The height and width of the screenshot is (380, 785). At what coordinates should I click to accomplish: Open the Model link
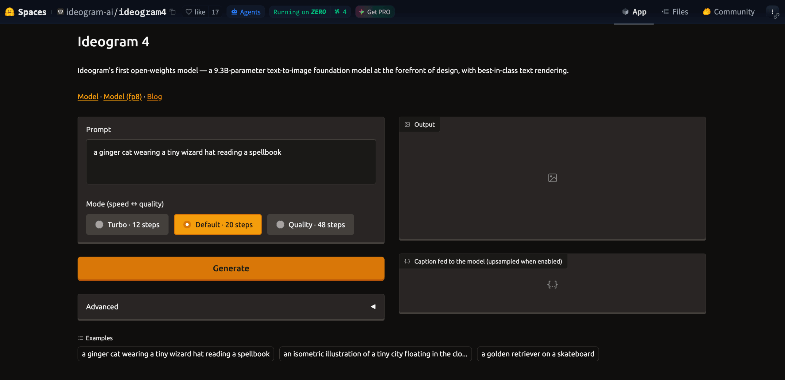click(88, 97)
